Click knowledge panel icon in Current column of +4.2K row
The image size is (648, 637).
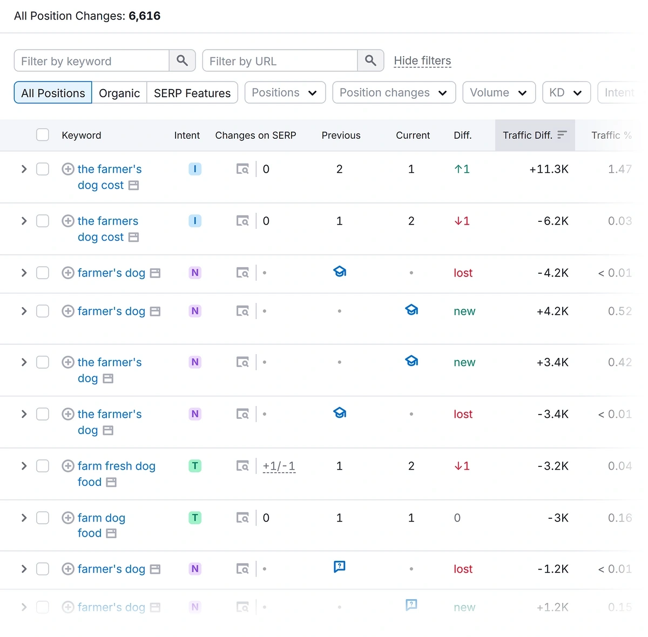coord(411,310)
